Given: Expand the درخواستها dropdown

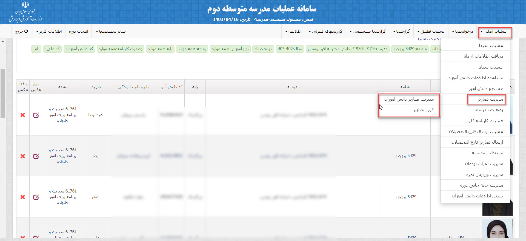Looking at the screenshot, I should pyautogui.click(x=462, y=32).
